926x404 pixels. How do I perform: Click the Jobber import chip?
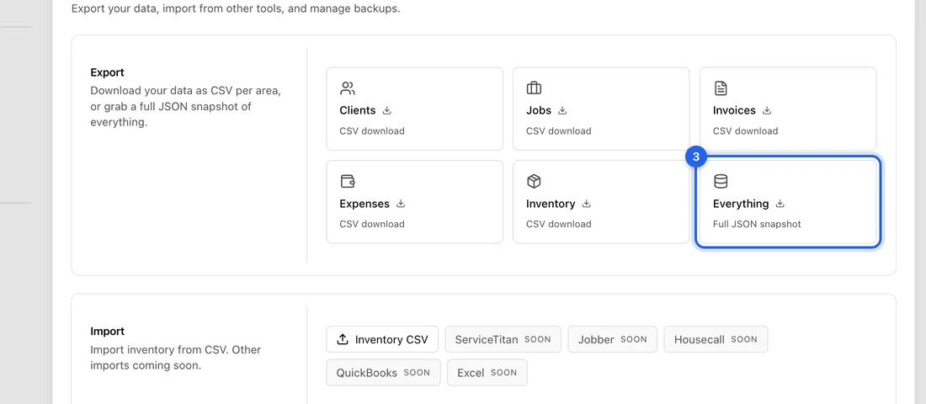coord(612,340)
